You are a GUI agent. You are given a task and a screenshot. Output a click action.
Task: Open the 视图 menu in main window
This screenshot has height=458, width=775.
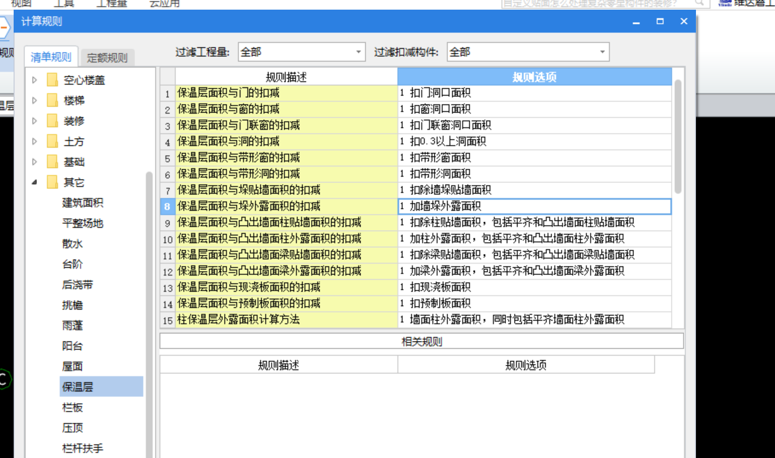22,3
